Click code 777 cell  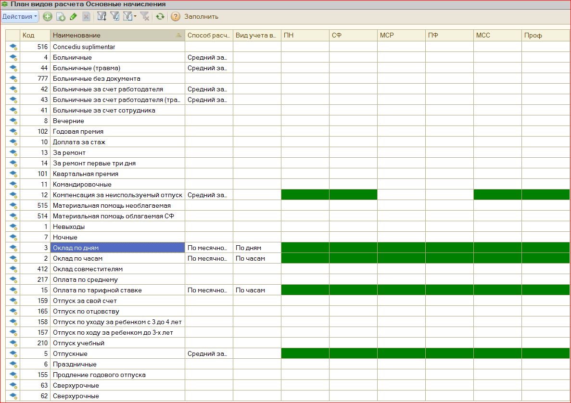point(35,78)
